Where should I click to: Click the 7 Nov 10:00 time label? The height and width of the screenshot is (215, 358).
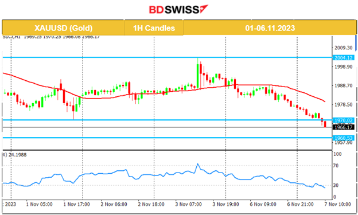click(338, 204)
